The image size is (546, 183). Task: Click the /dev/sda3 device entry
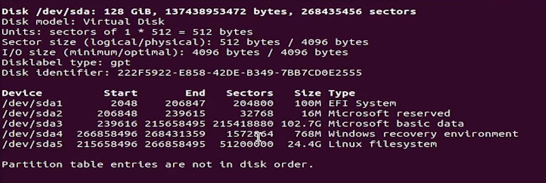tap(32, 124)
